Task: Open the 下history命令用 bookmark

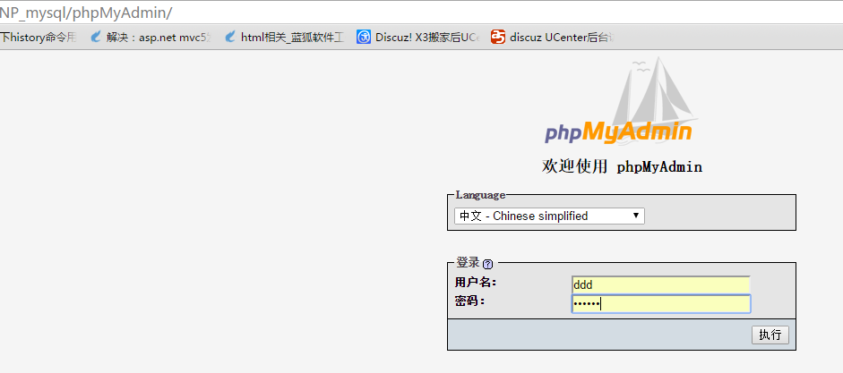Action: pyautogui.click(x=39, y=38)
